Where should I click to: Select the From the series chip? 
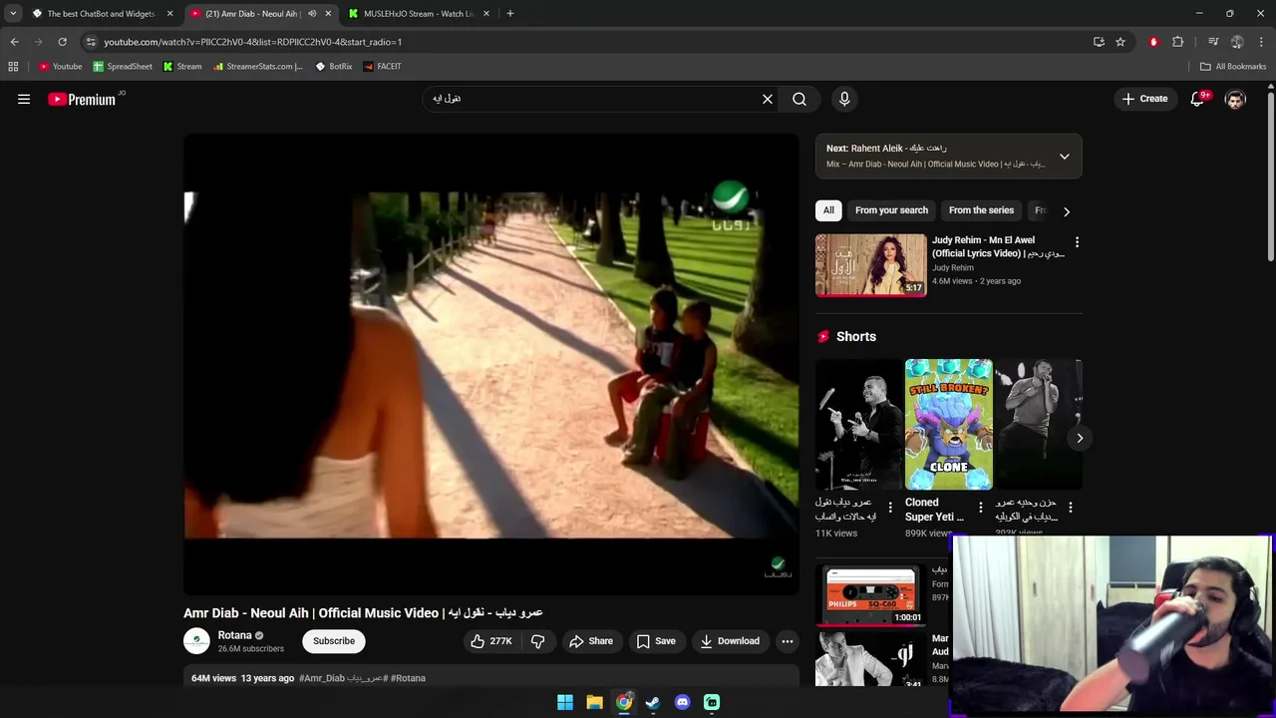point(981,210)
